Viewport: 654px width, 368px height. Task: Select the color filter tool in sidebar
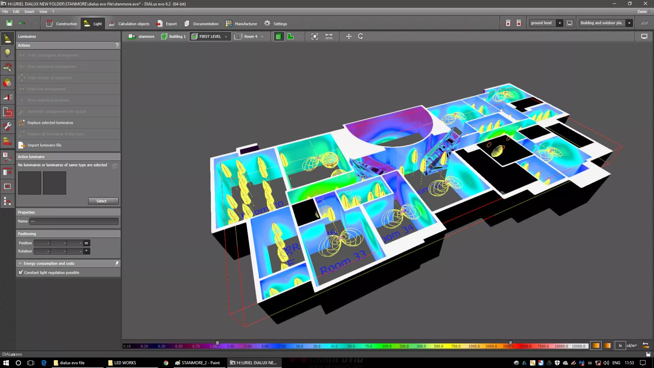pos(7,83)
